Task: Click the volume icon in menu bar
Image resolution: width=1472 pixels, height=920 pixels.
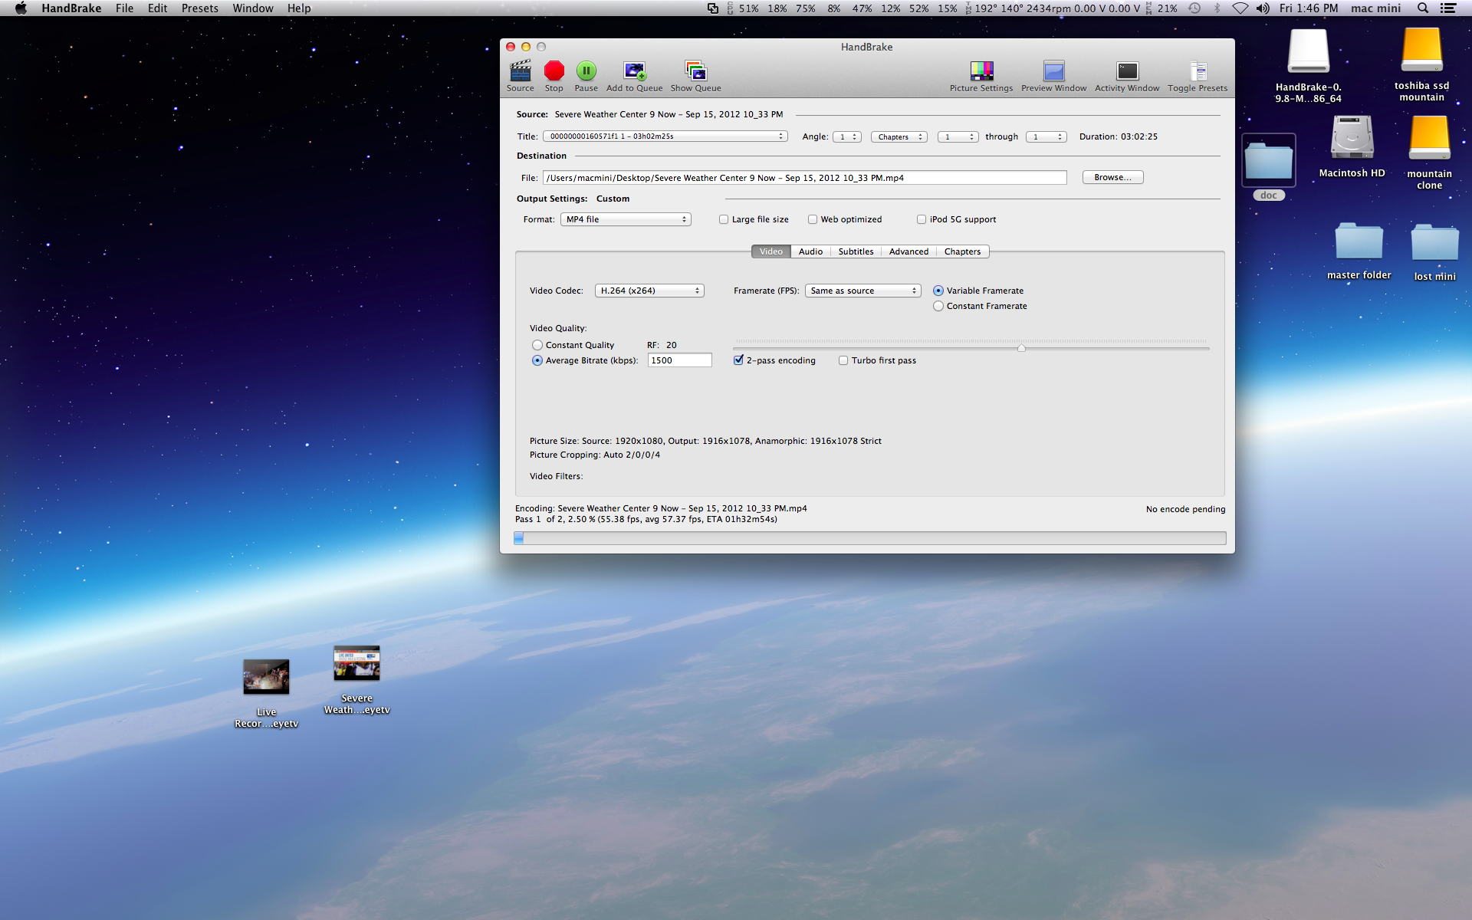Action: click(1262, 8)
